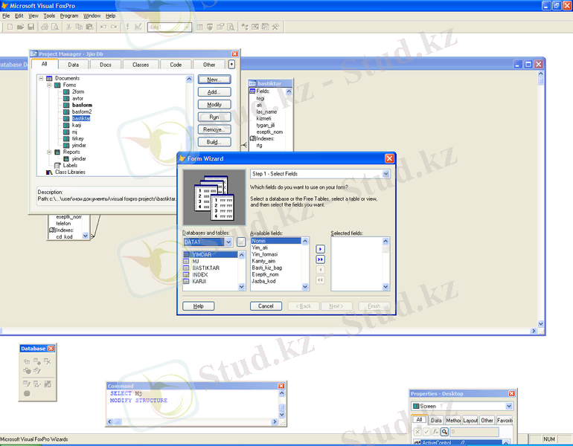Click the Save icon in toolbar
This screenshot has height=446, width=573.
click(x=31, y=27)
